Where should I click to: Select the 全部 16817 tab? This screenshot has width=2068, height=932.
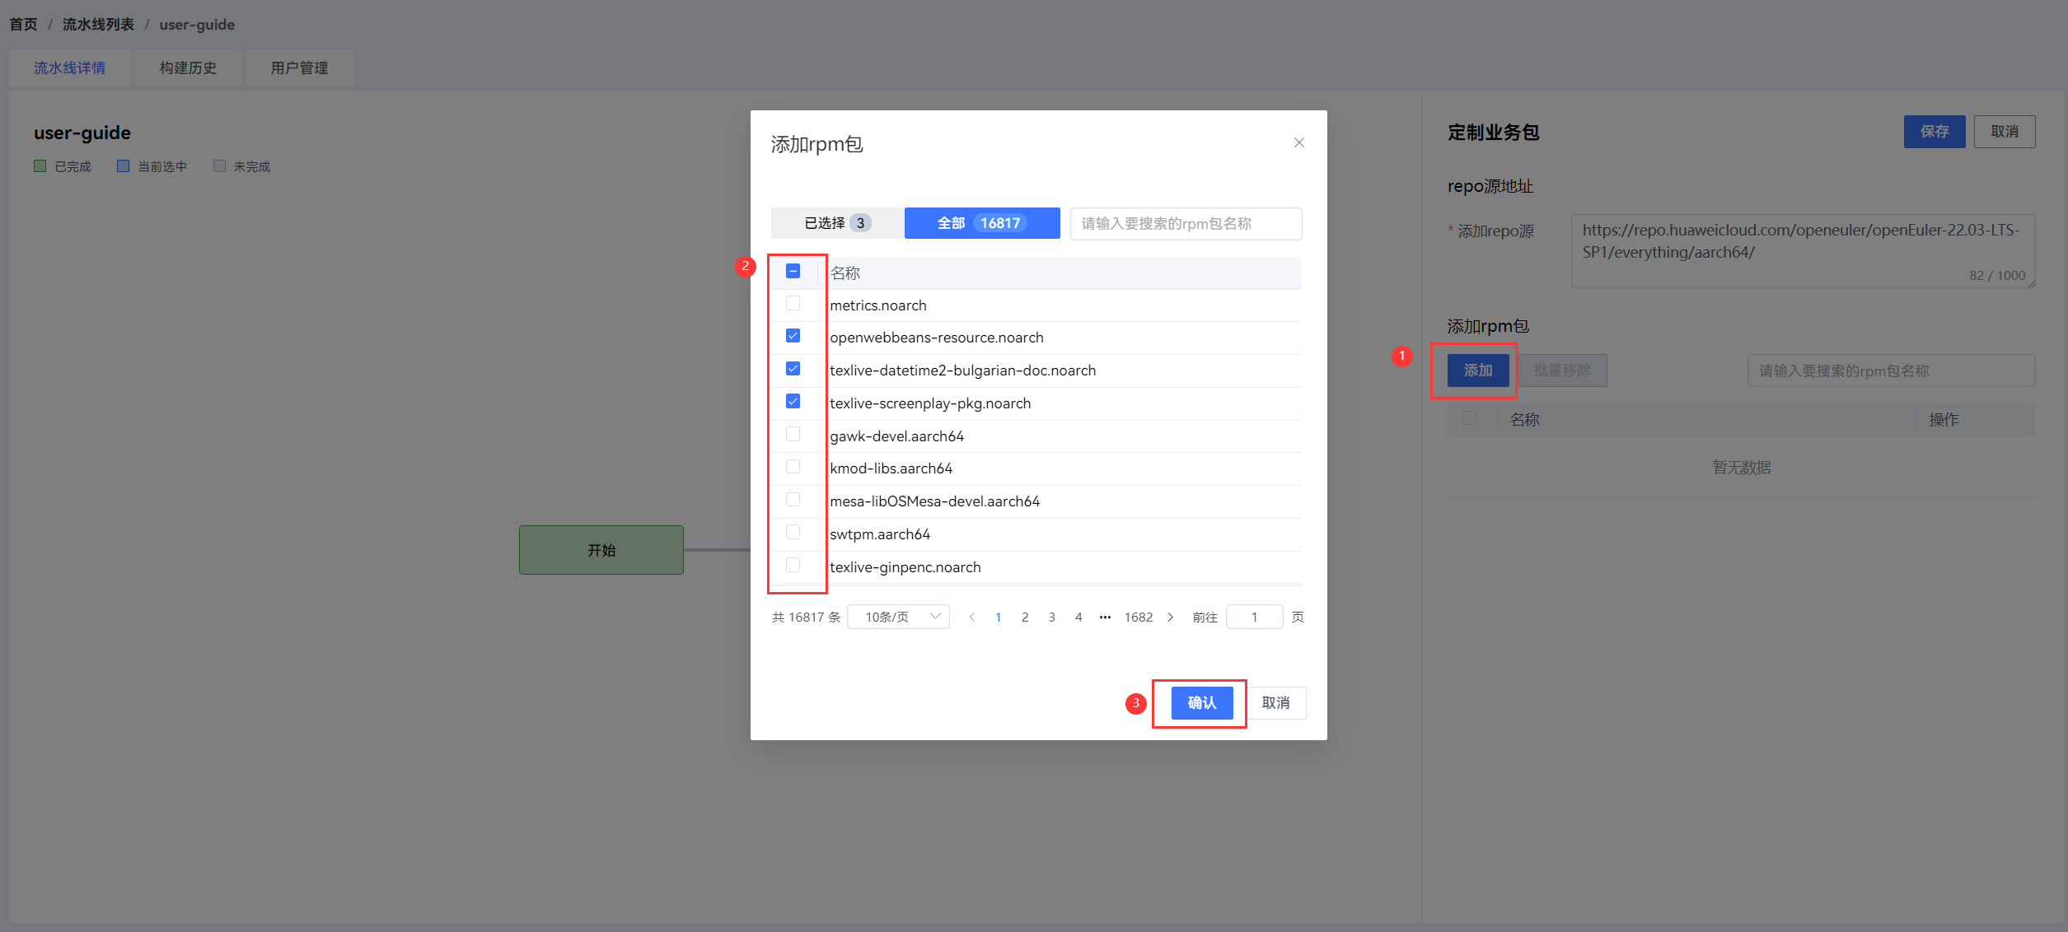981,223
